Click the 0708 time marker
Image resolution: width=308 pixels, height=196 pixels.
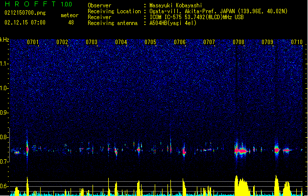(238, 42)
